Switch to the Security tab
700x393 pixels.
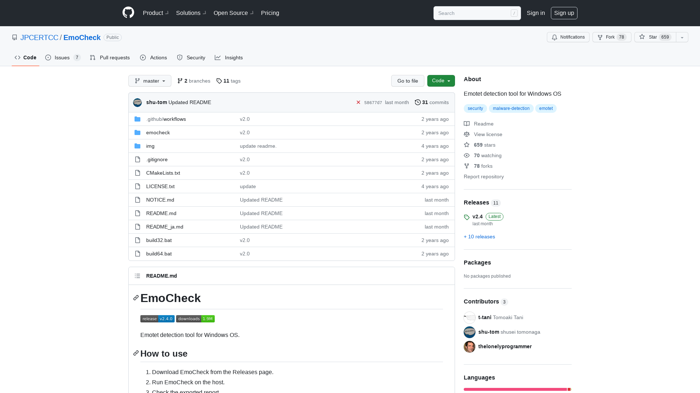click(191, 57)
